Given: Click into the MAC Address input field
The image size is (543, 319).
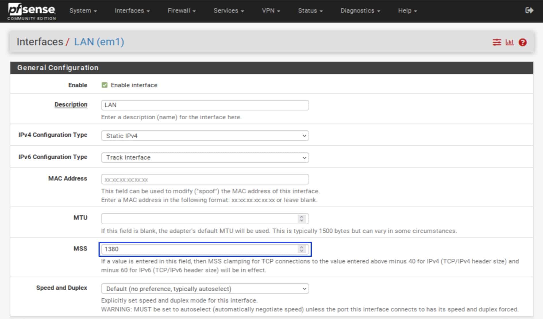Looking at the screenshot, I should (205, 179).
